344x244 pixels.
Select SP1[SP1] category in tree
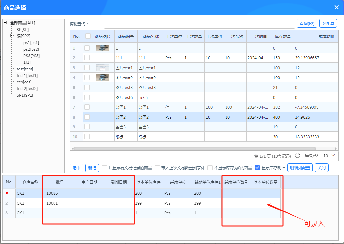point(25,95)
